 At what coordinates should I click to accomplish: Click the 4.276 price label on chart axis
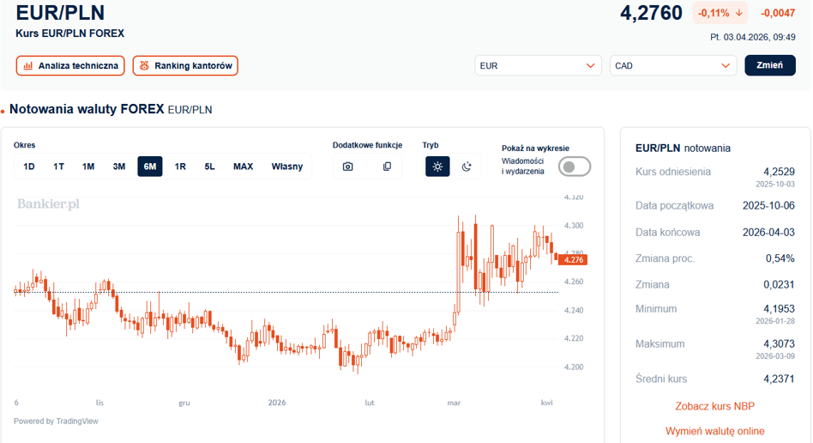[573, 259]
